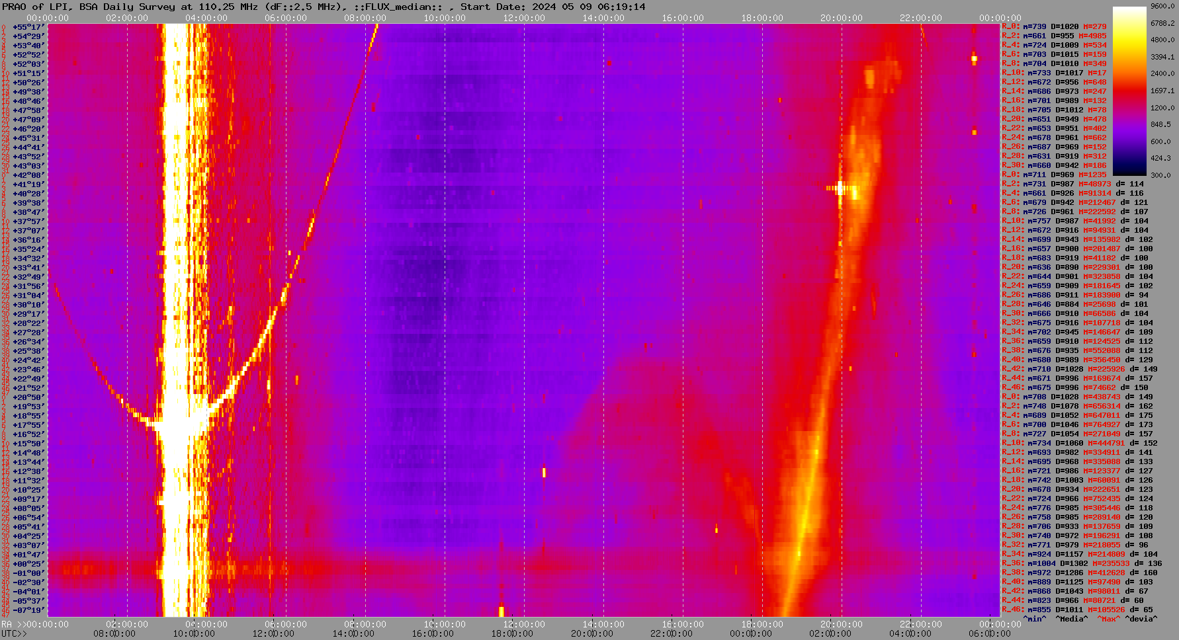Click the 1697.1 color scale value
Screen dimensions: 1179x640
click(x=1162, y=91)
